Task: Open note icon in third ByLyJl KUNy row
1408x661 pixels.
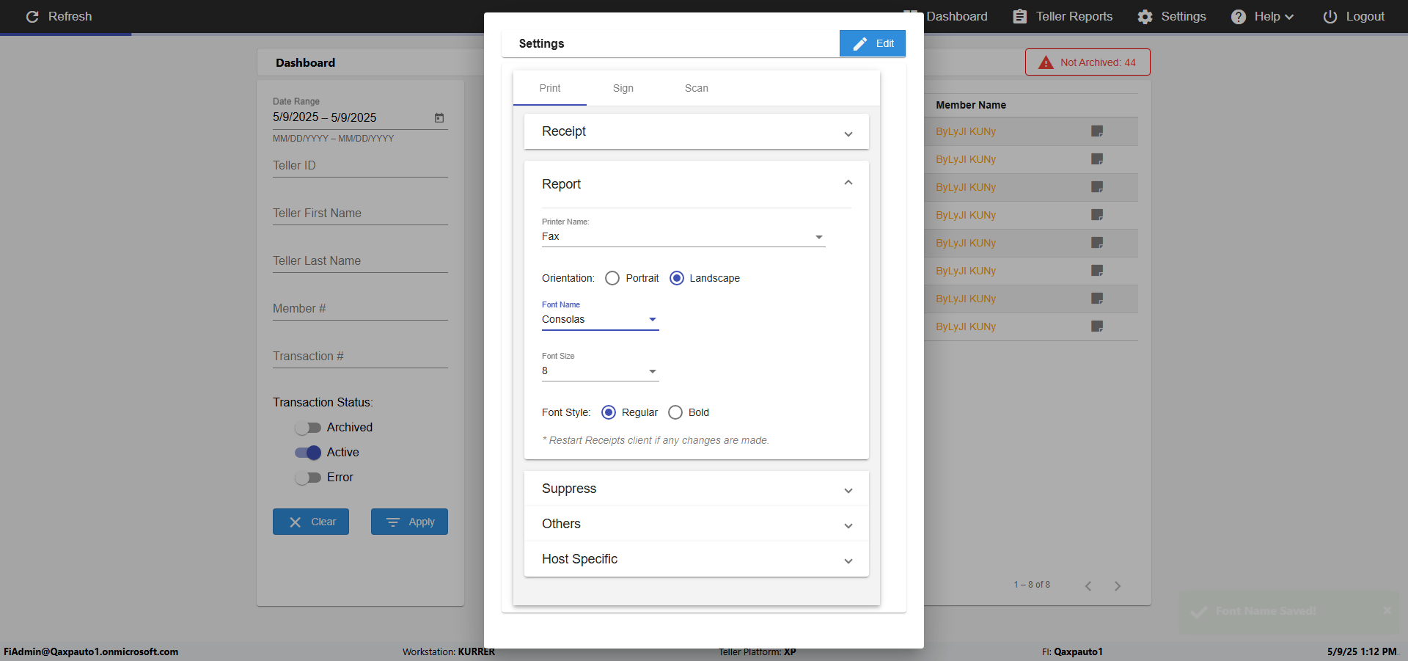Action: (x=1097, y=187)
